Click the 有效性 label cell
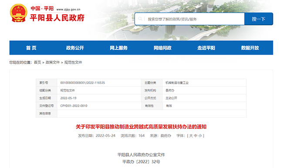 (152, 106)
